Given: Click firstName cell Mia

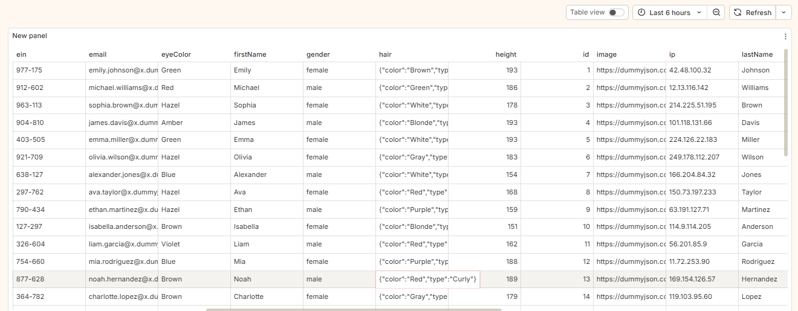Looking at the screenshot, I should click(267, 262).
